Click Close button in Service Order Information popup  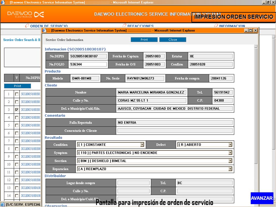pyautogui.click(x=172, y=40)
